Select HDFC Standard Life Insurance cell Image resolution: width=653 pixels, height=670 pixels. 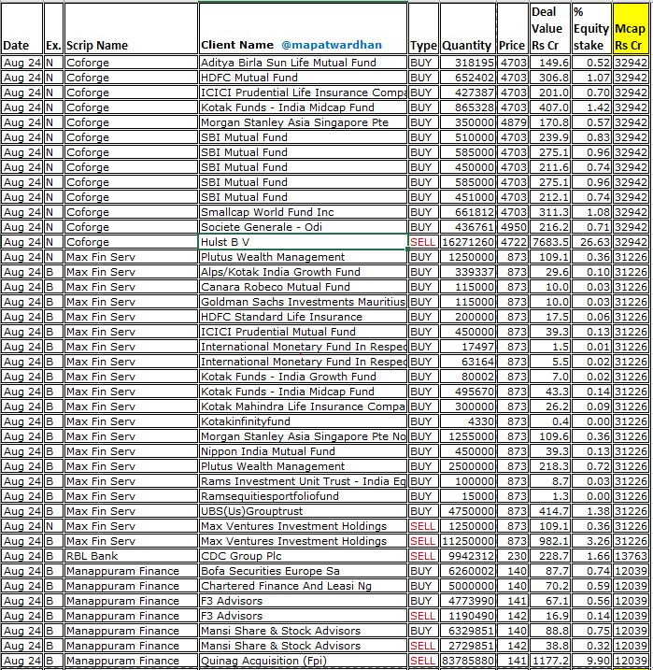pyautogui.click(x=303, y=317)
